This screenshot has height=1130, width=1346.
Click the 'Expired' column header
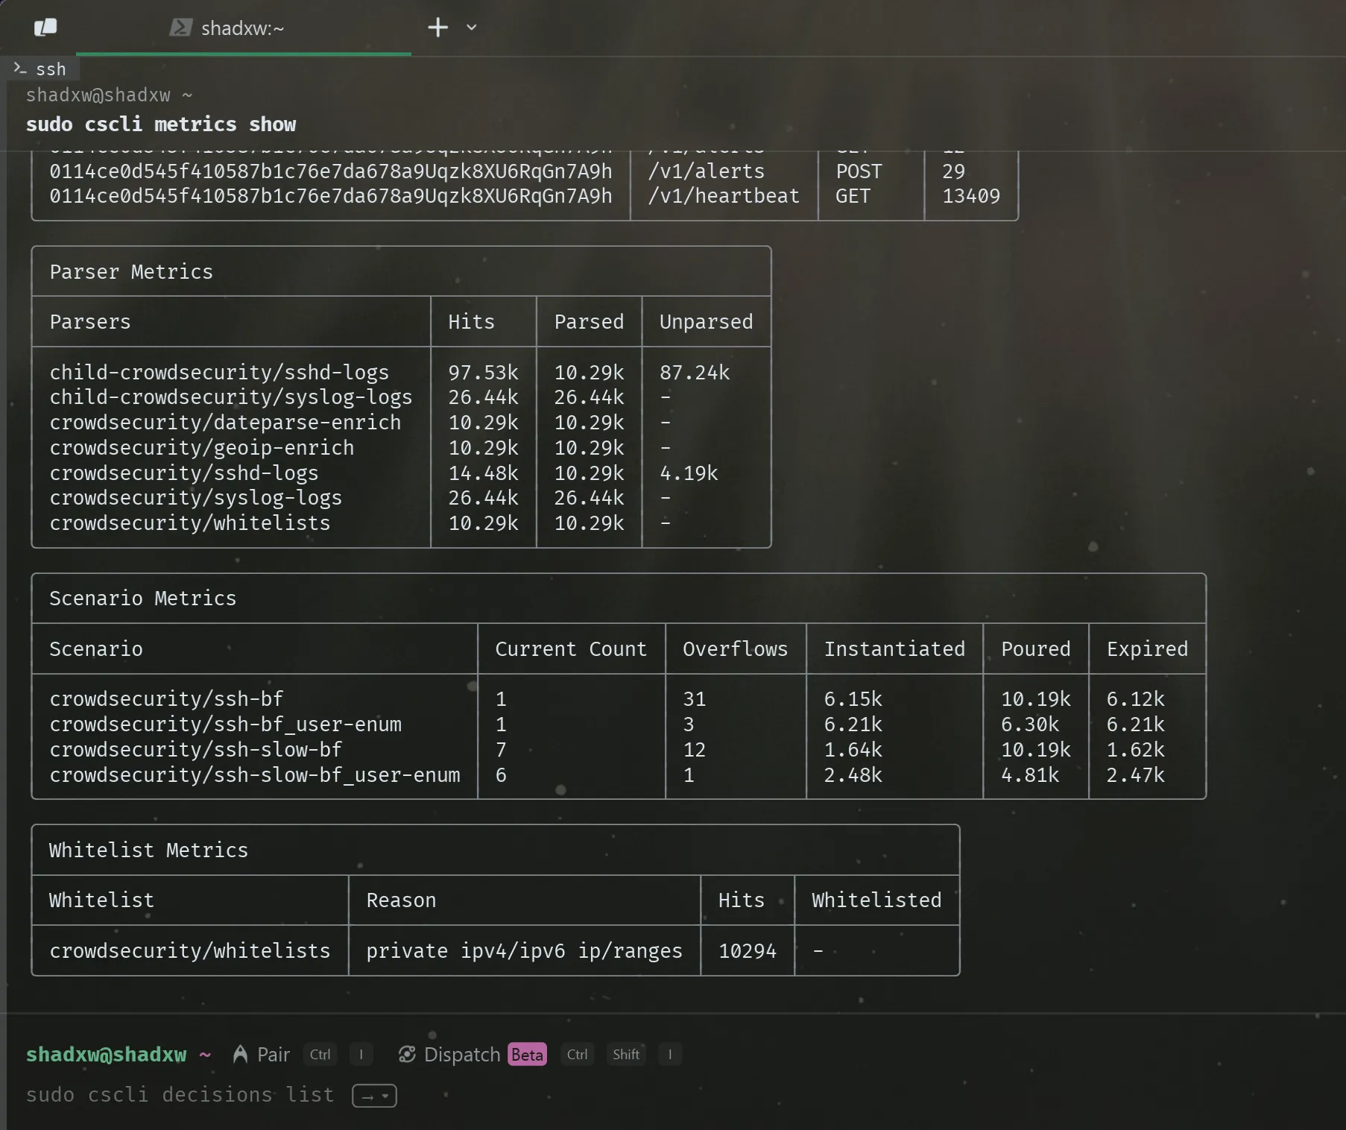click(x=1148, y=649)
